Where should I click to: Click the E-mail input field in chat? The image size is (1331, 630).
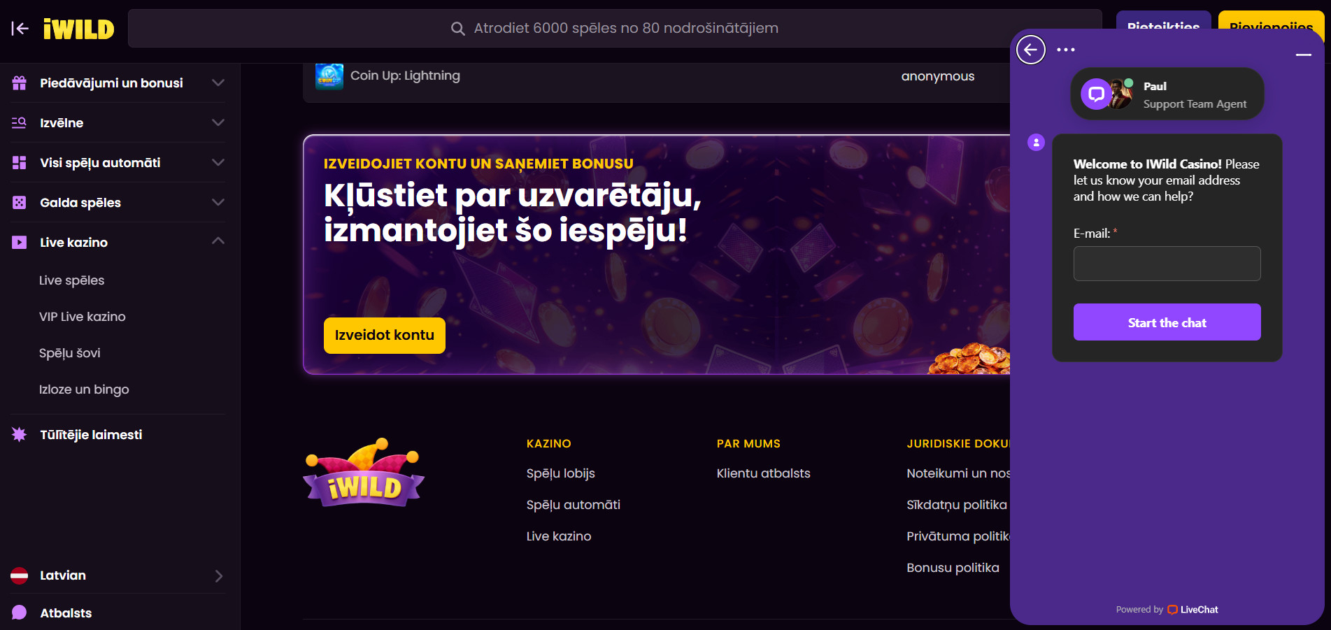point(1167,264)
